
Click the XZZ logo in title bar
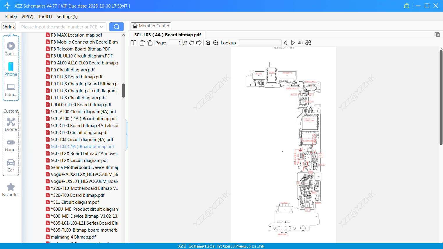click(x=7, y=6)
